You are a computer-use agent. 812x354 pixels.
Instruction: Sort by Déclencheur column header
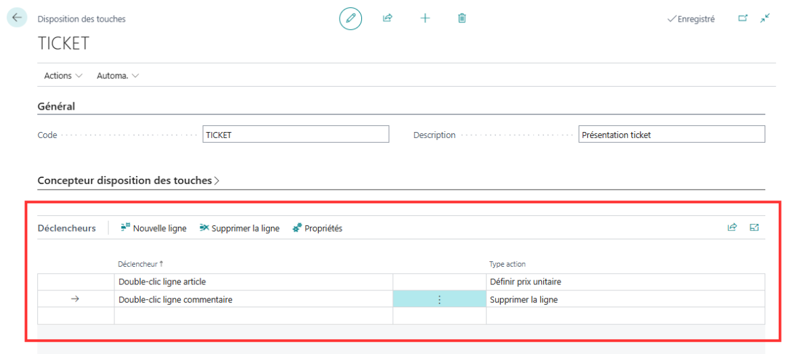tap(140, 264)
